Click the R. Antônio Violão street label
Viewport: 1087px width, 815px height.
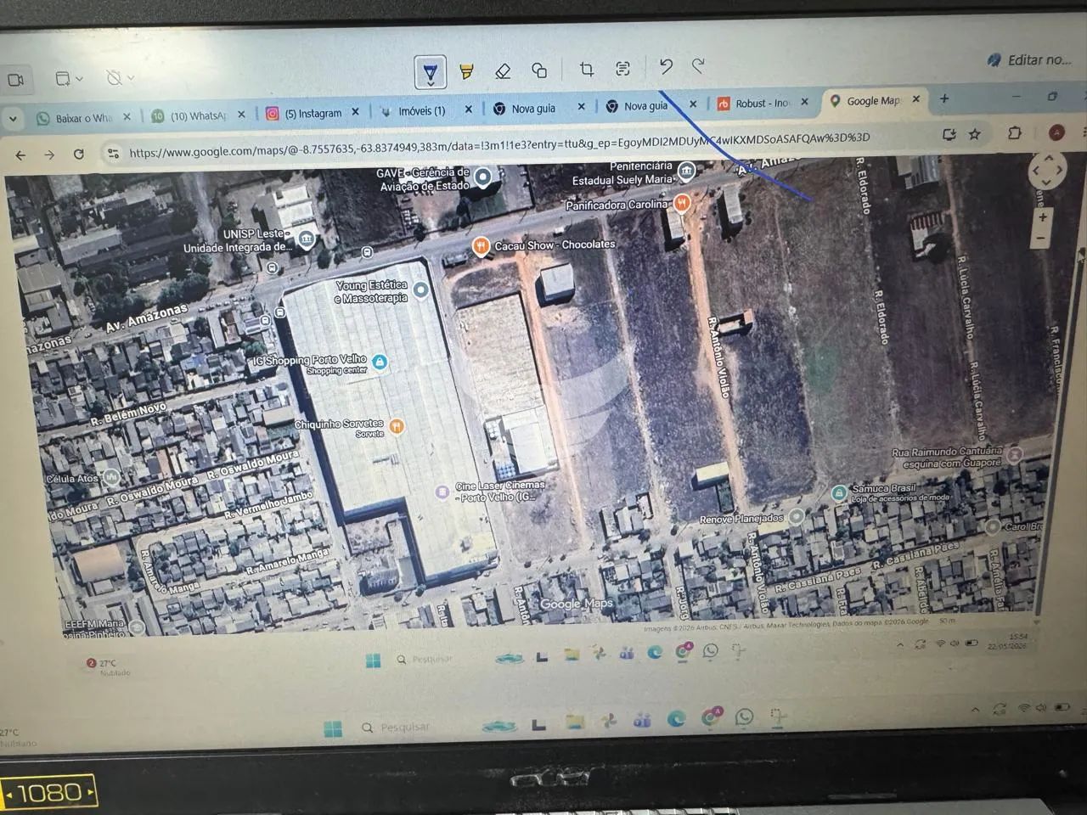tap(718, 357)
